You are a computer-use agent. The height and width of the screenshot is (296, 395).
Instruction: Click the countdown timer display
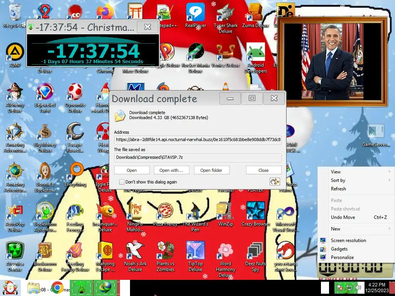tap(93, 50)
